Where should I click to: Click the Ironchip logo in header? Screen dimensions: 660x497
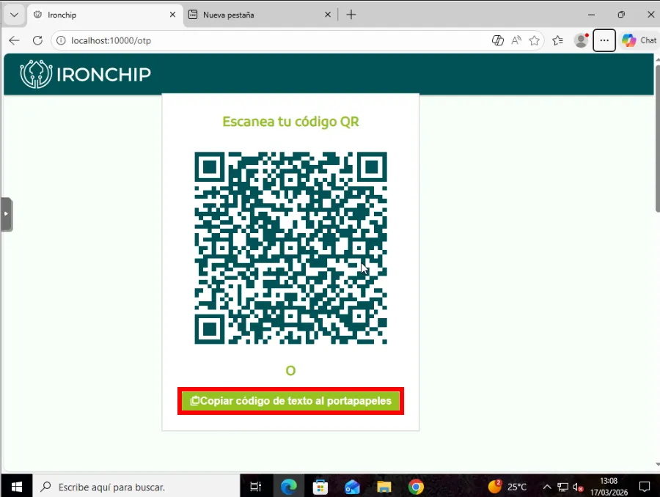tap(85, 74)
